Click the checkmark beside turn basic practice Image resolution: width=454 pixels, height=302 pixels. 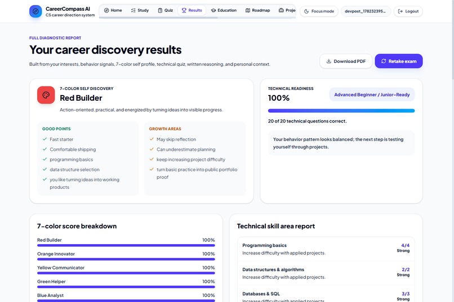pos(152,169)
